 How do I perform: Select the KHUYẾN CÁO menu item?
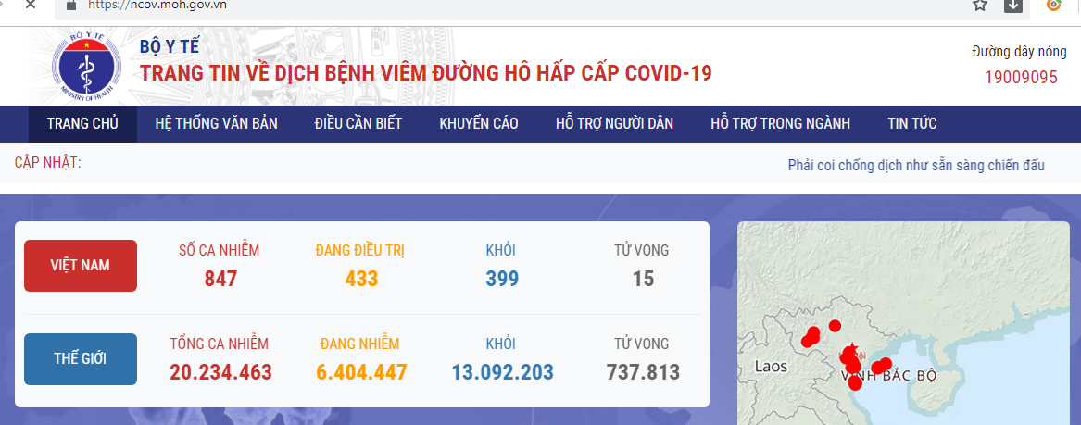tap(479, 124)
